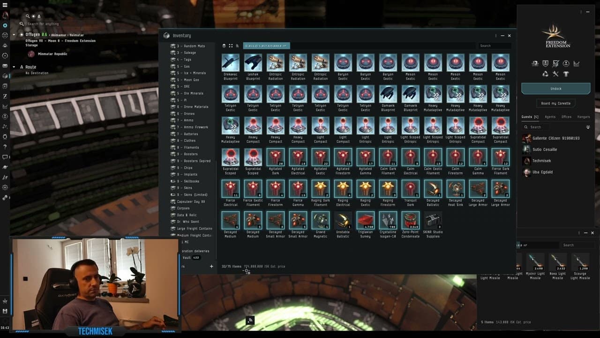Switch to the Hangars tab

coord(584,117)
